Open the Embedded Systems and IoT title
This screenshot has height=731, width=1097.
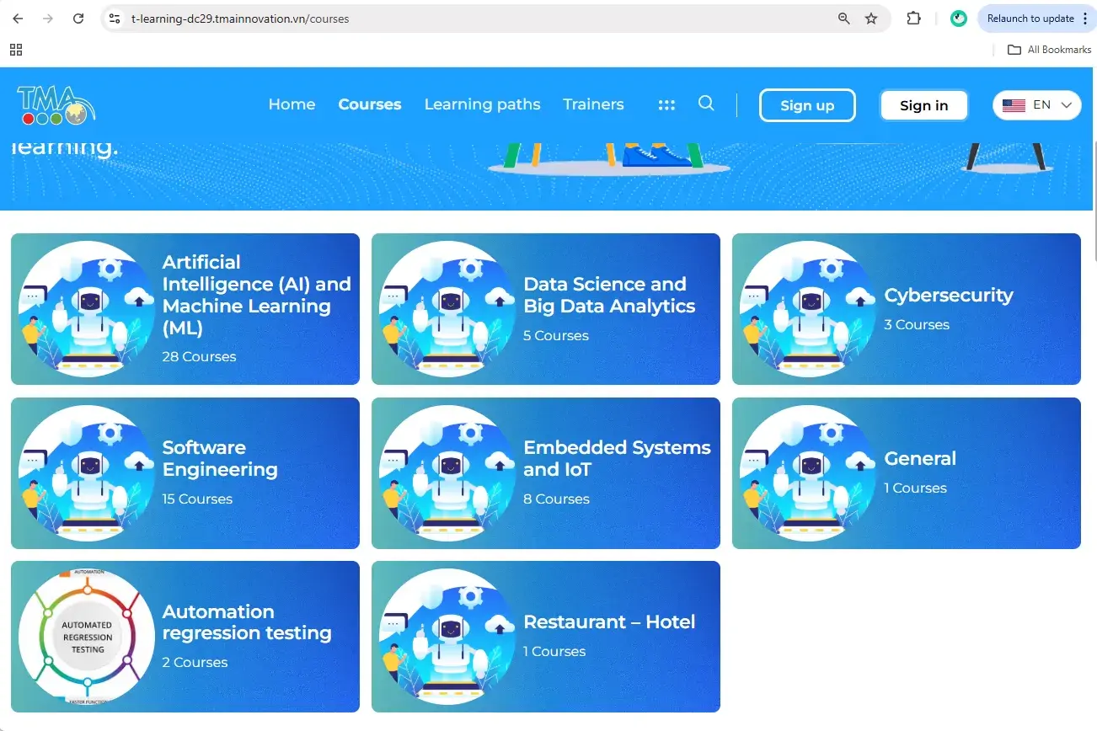click(x=617, y=458)
